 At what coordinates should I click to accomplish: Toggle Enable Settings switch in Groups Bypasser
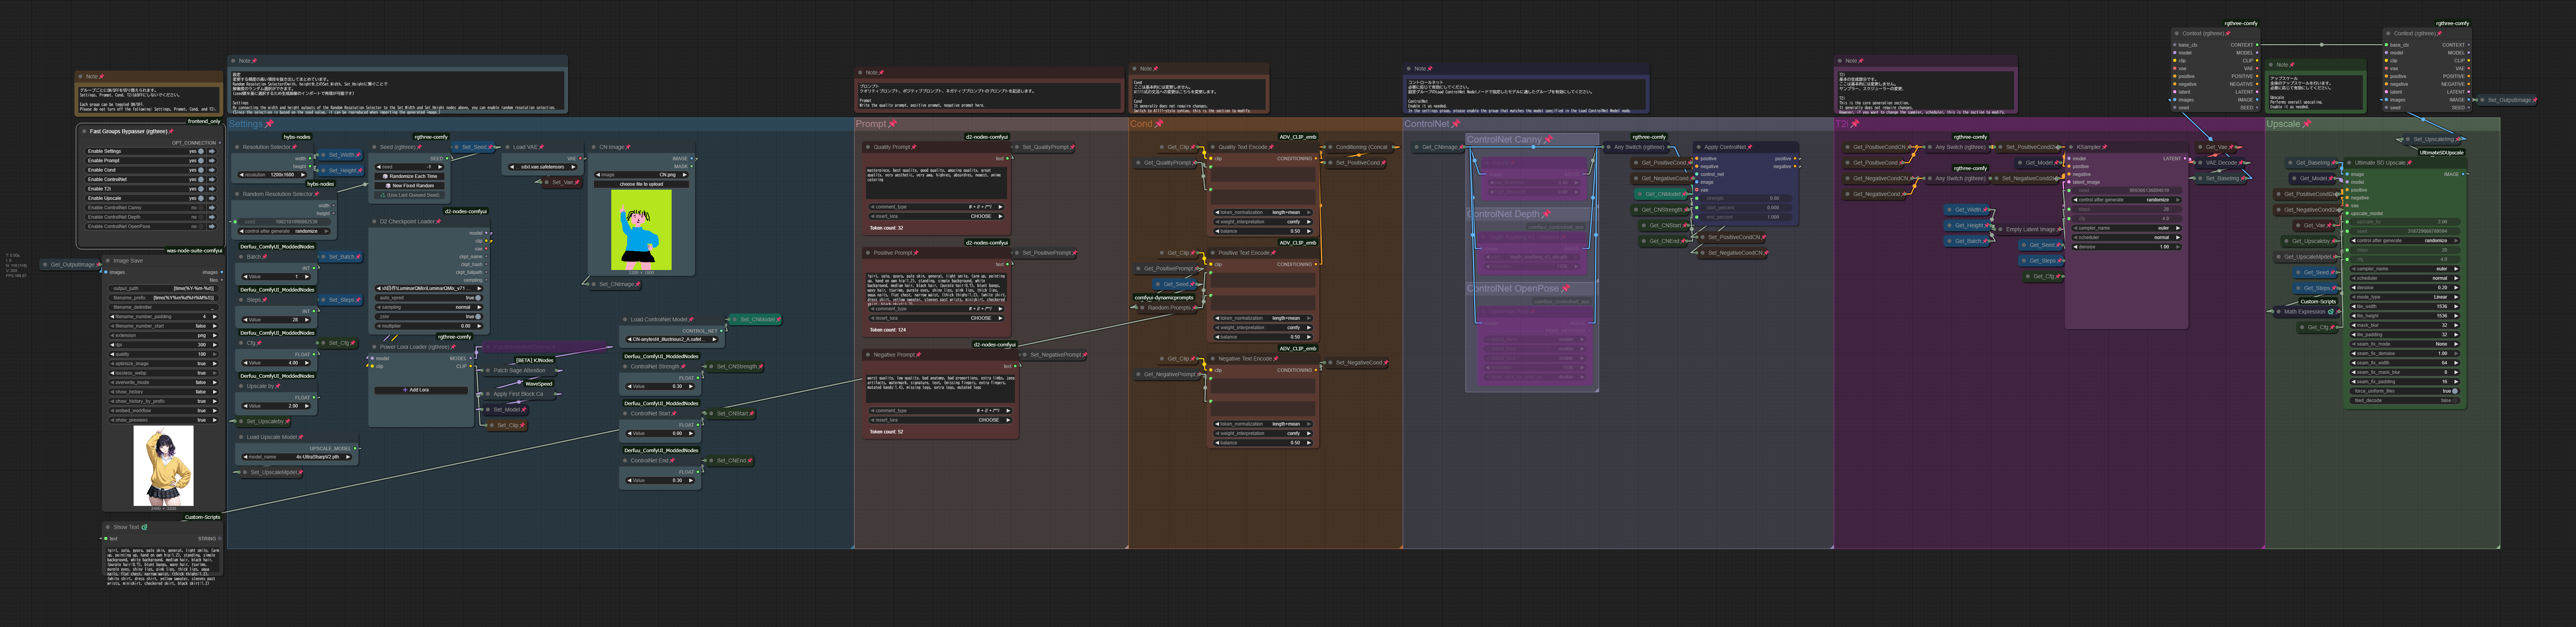point(201,151)
